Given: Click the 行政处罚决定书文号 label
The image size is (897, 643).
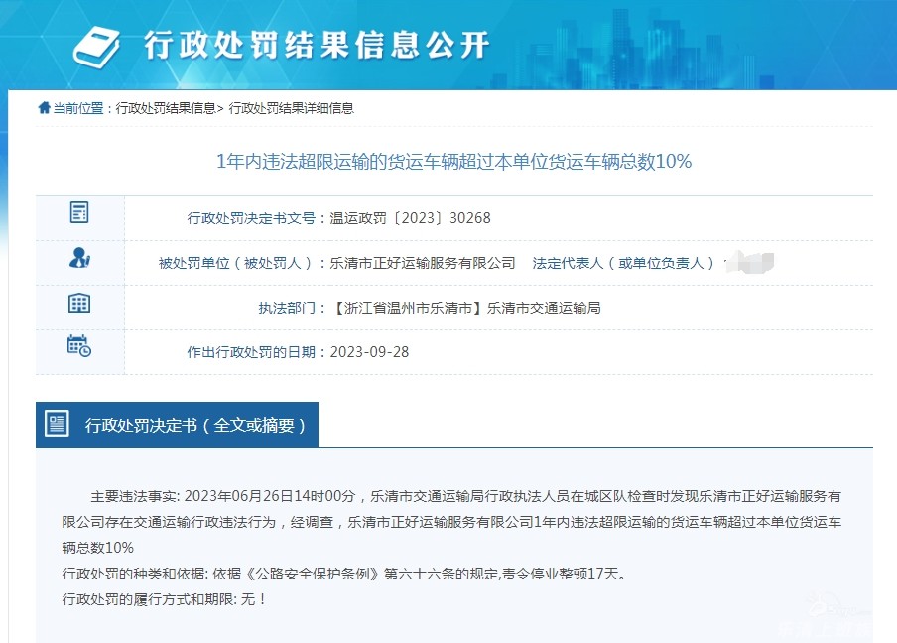Looking at the screenshot, I should [251, 218].
